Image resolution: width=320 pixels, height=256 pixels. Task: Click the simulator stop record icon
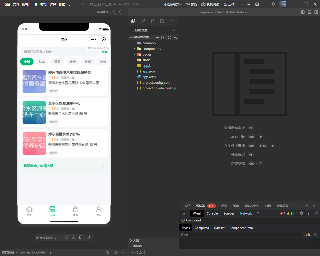point(73,237)
